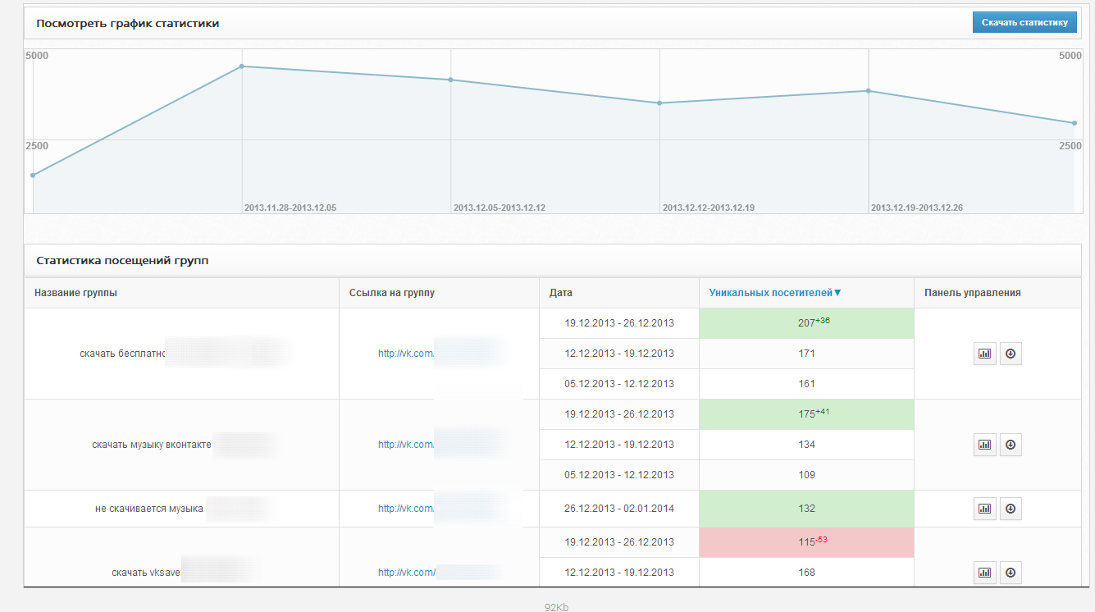Click the cell showing 161 visitors

pyautogui.click(x=806, y=384)
